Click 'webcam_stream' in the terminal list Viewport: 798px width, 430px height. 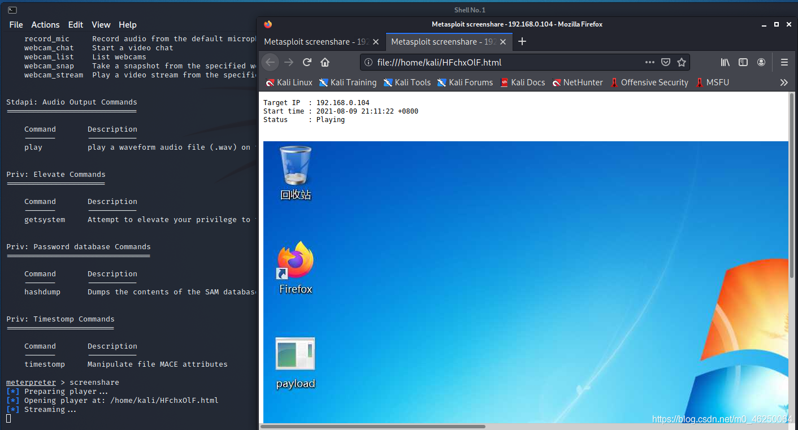point(54,75)
